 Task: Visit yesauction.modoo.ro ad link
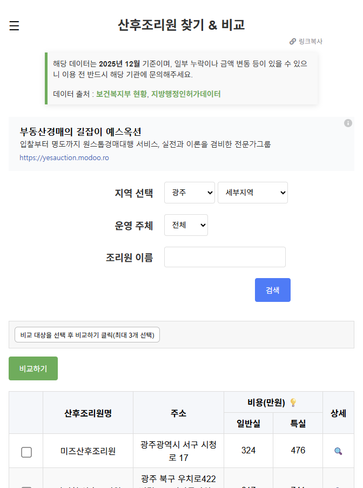coord(64,158)
